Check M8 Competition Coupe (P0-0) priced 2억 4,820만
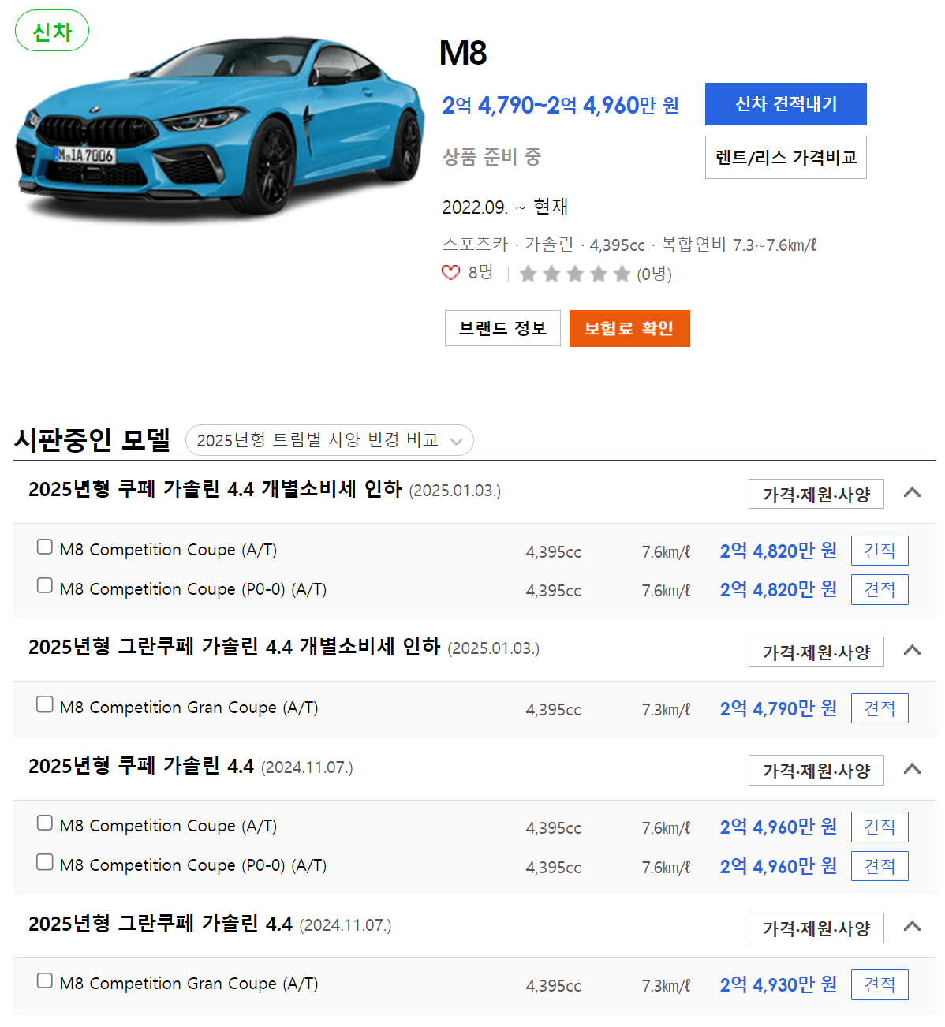The width and height of the screenshot is (945, 1027). coord(45,585)
